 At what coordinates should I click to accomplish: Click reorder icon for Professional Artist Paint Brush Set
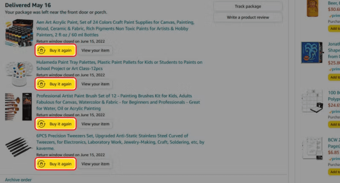41,124
